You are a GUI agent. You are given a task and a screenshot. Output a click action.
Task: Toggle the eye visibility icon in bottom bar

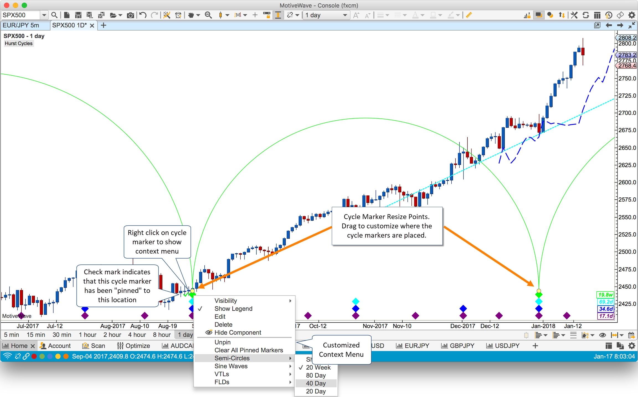coord(602,335)
